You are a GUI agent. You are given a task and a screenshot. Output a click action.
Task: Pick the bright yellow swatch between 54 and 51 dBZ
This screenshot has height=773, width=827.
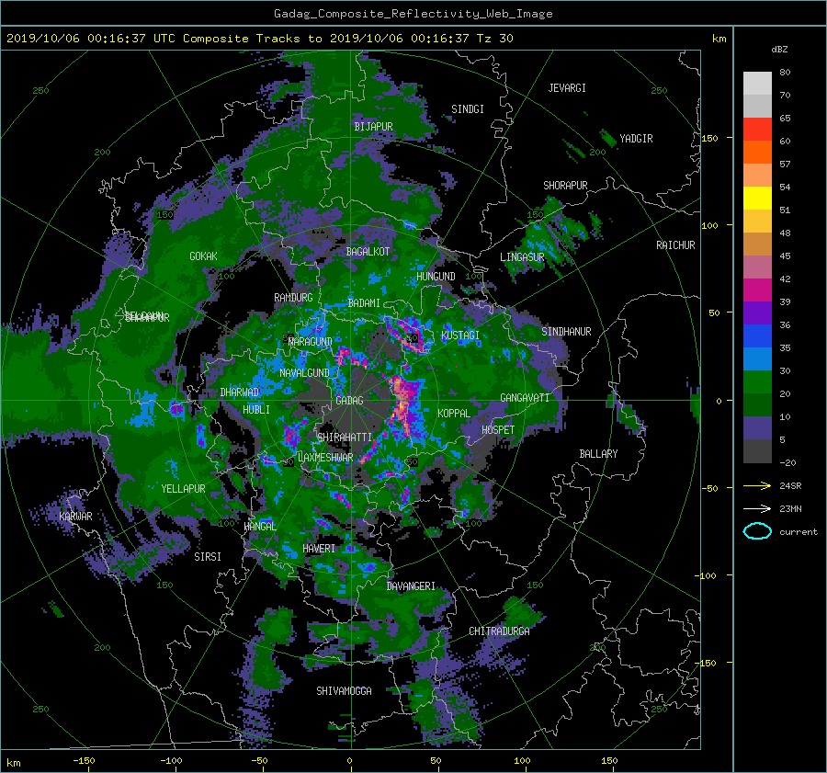pos(757,198)
